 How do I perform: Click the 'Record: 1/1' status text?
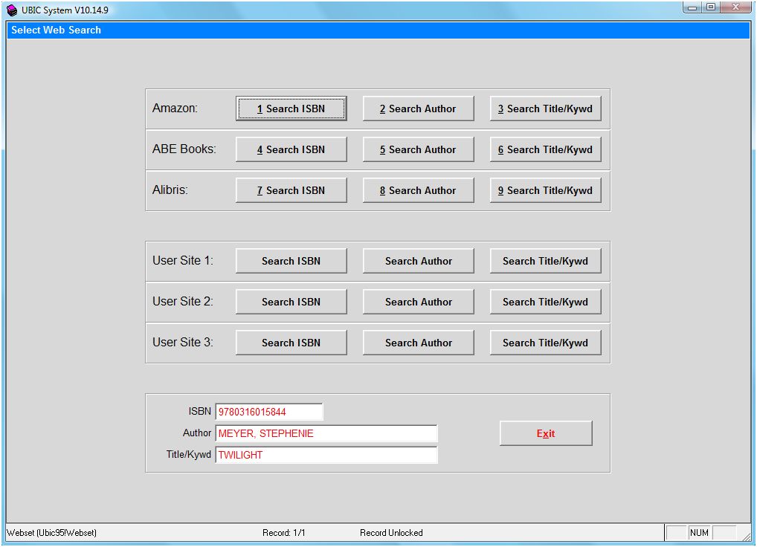(284, 533)
